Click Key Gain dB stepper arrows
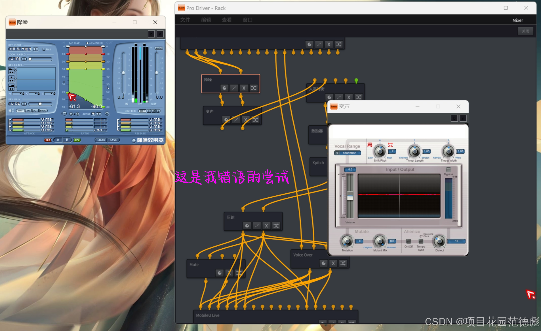This screenshot has width=541, height=331. coord(24,104)
